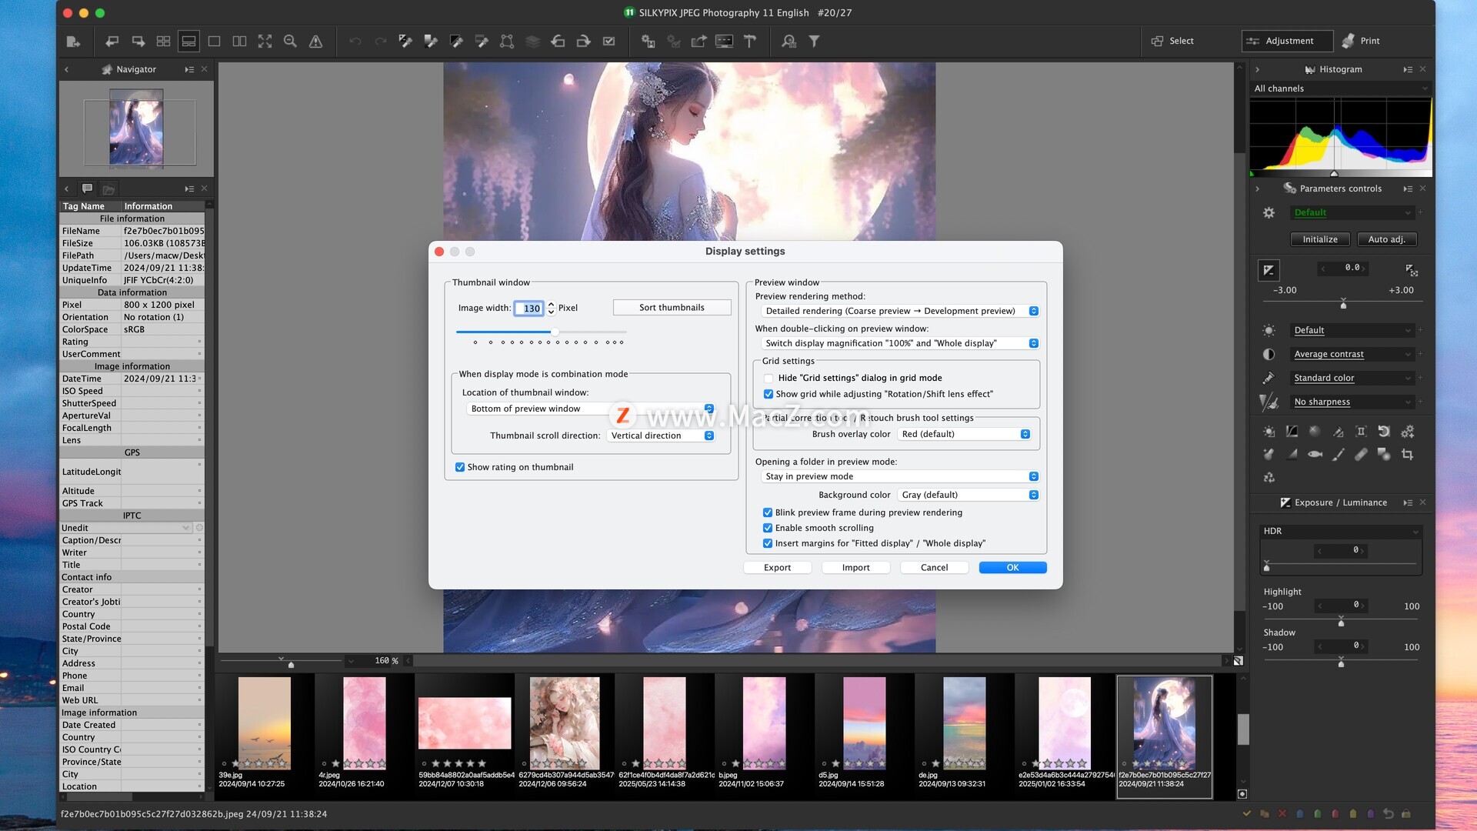This screenshot has width=1477, height=831.
Task: Disable Enable smooth scrolling checkbox
Action: tap(768, 528)
